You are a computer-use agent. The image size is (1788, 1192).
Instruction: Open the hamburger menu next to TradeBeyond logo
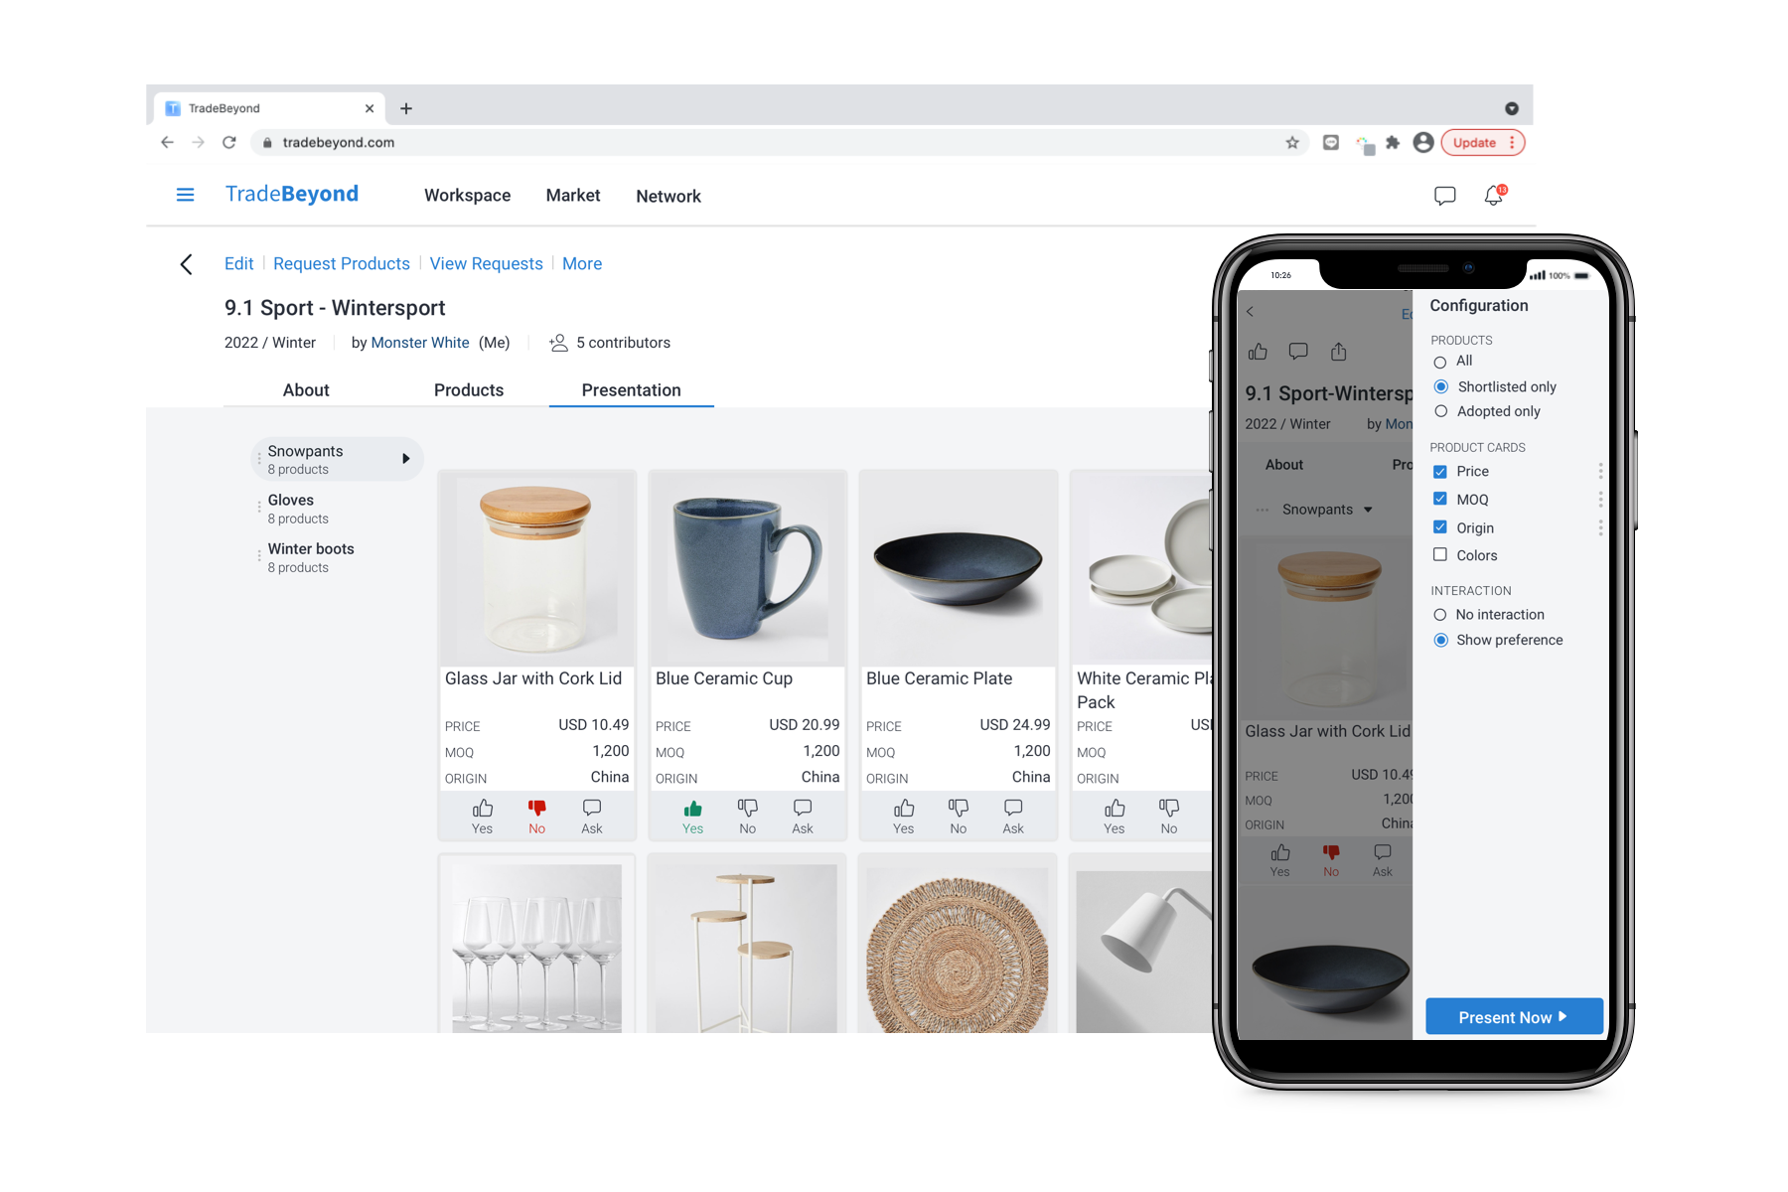pos(185,195)
